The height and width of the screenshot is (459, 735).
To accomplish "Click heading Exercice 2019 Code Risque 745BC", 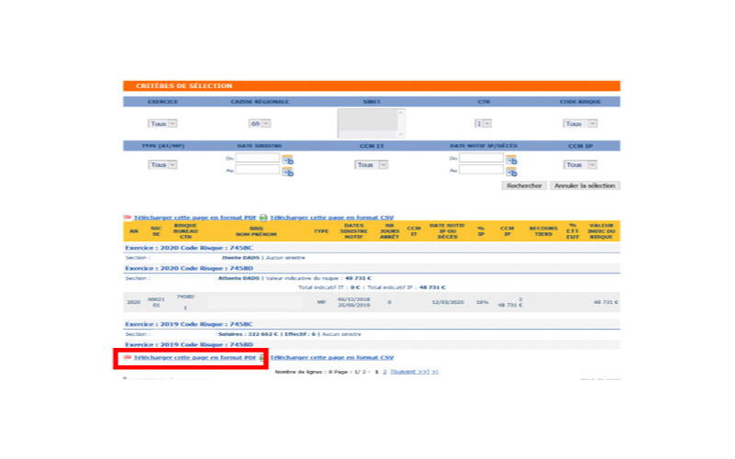I will click(x=189, y=324).
